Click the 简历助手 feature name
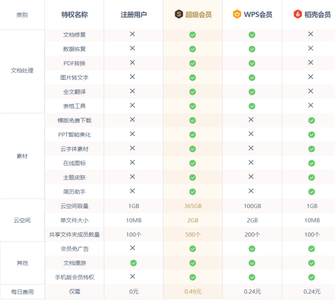This screenshot has height=300, width=335. [74, 192]
